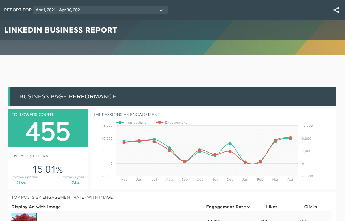
Task: Click the 'REPORT FOR' label
Action: click(18, 10)
